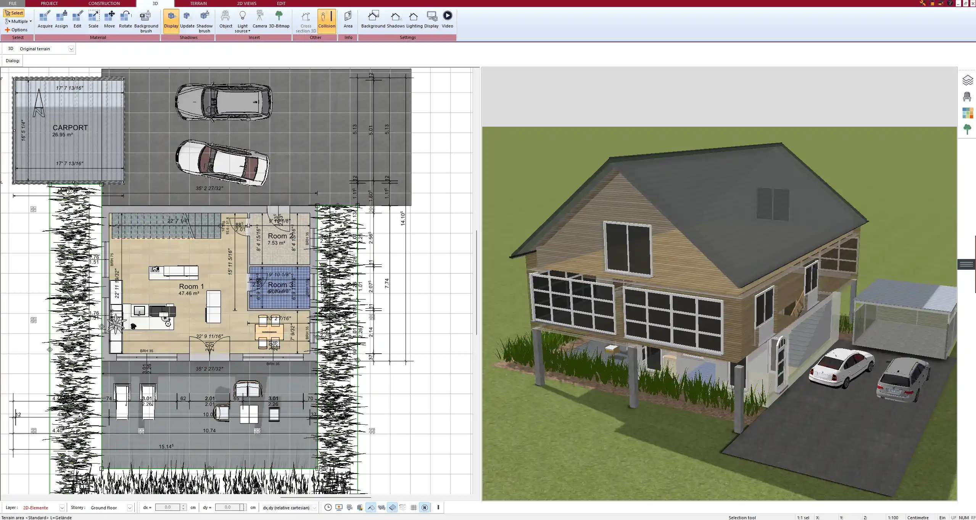Insert a Camera into the scene
This screenshot has width=976, height=520.
(260, 19)
